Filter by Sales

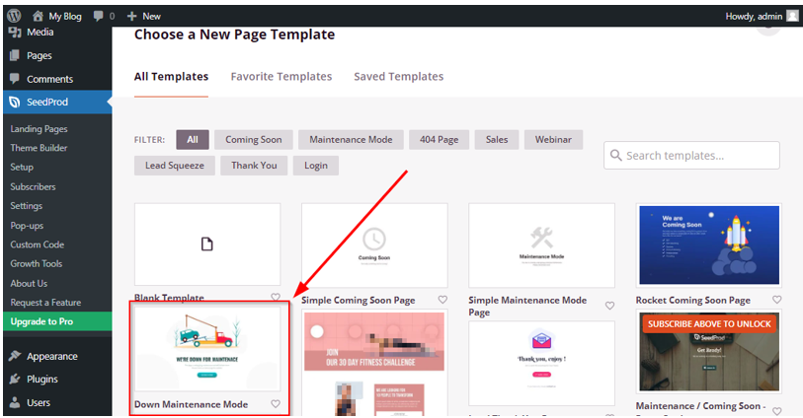[497, 140]
